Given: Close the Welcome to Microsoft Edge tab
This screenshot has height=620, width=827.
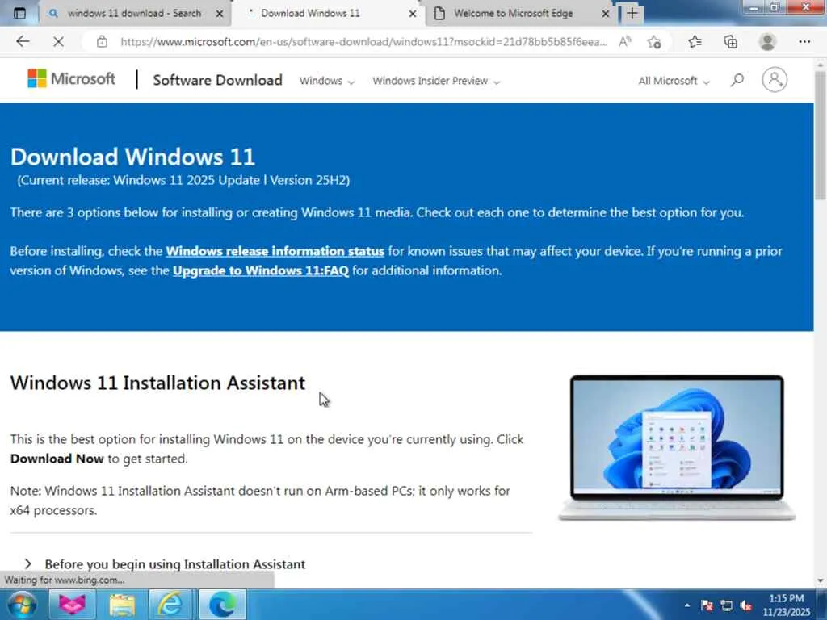Looking at the screenshot, I should coord(606,14).
